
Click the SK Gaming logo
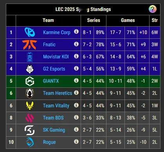[x=30, y=130]
